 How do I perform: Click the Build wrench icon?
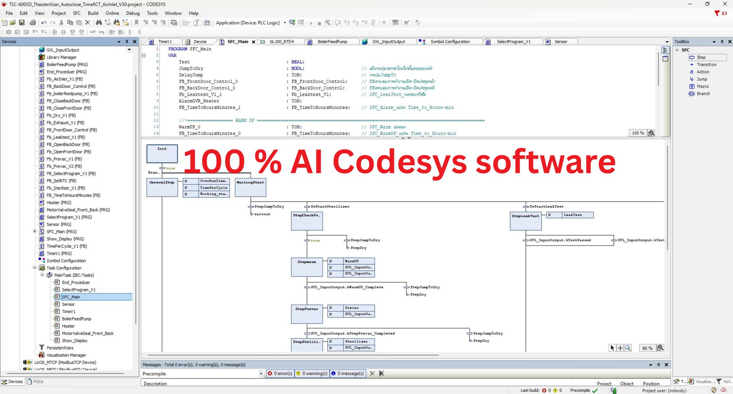pyautogui.click(x=327, y=23)
